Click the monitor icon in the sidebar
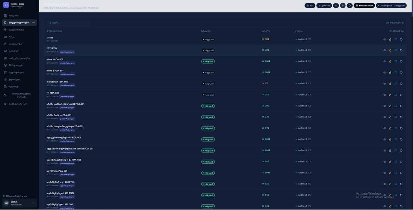 click(x=5, y=51)
